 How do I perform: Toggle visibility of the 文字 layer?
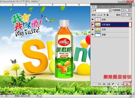click(93, 30)
